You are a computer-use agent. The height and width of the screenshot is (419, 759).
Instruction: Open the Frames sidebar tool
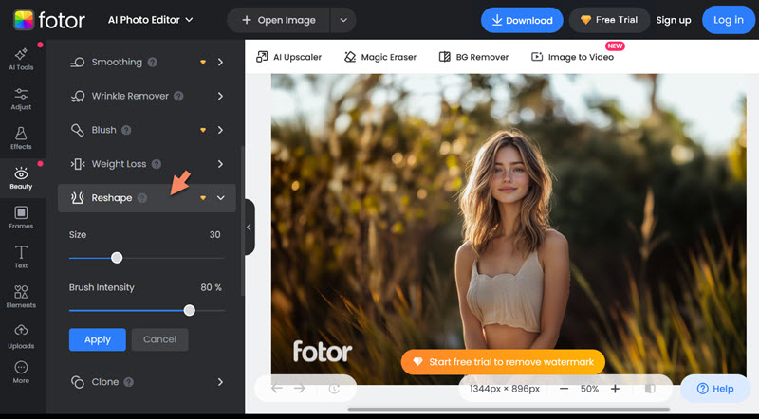(21, 217)
